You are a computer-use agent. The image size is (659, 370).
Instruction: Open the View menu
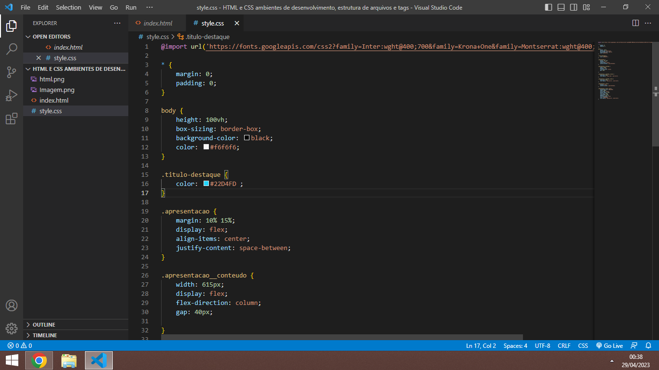[96, 7]
